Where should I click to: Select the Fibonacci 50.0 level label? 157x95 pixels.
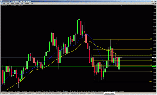(x=151, y=60)
